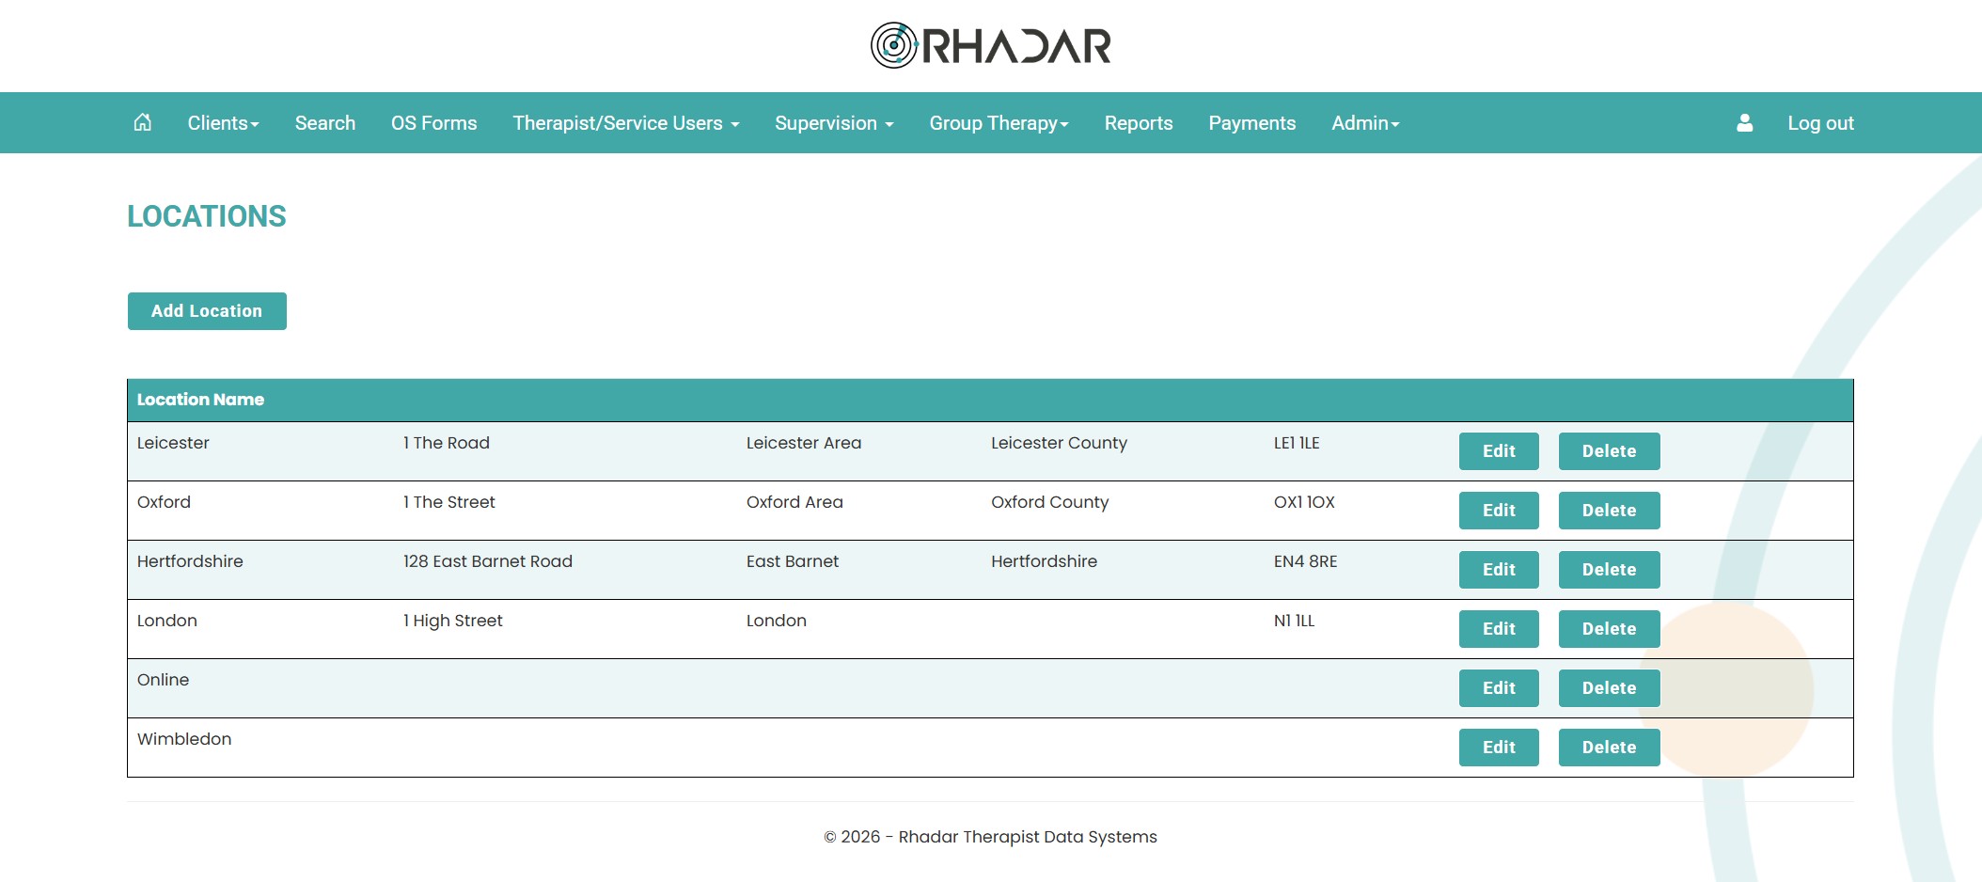This screenshot has height=882, width=1982.
Task: Select the Hertfordshire name cell in first column
Action: (190, 561)
